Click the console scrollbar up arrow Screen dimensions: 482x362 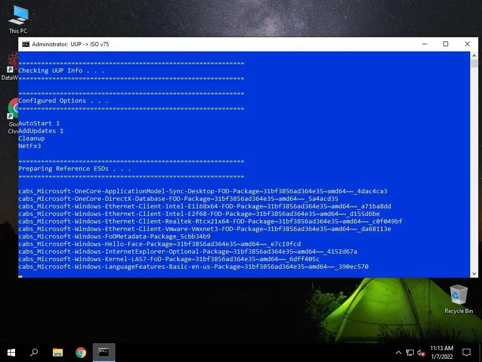[474, 56]
